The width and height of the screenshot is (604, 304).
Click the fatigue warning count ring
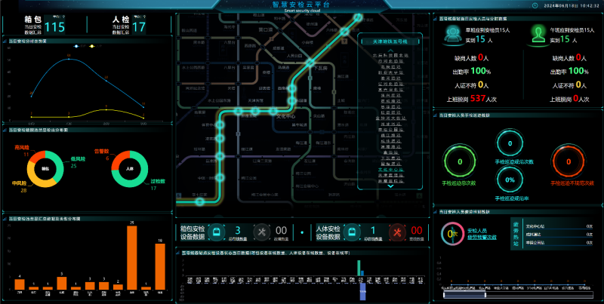coord(453,234)
